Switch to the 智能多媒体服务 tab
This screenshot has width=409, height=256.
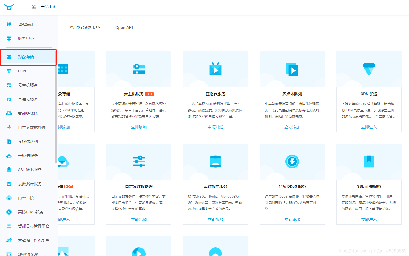[x=85, y=28]
